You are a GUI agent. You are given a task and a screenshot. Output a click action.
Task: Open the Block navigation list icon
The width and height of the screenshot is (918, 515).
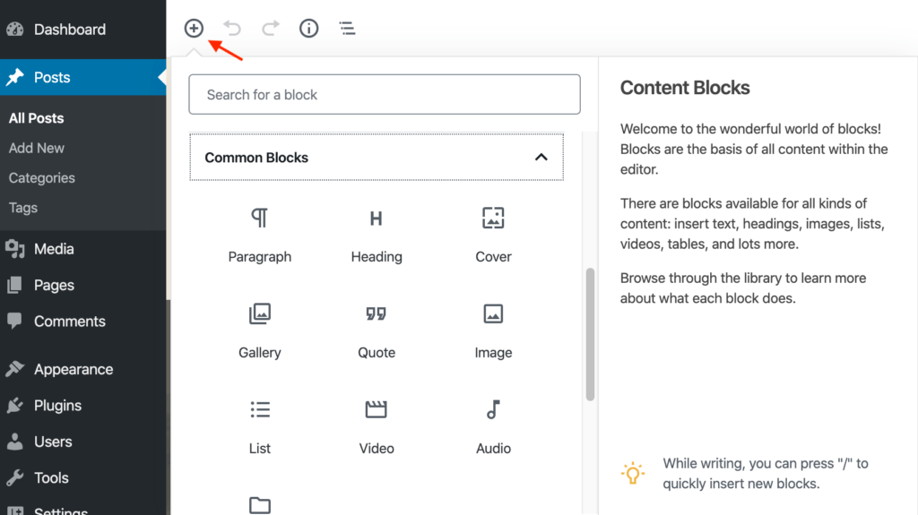(347, 28)
